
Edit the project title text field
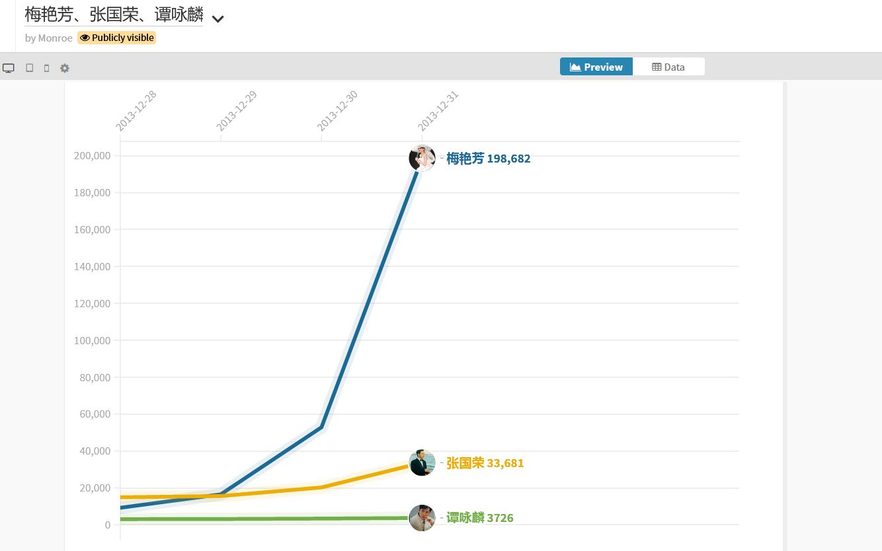(114, 14)
